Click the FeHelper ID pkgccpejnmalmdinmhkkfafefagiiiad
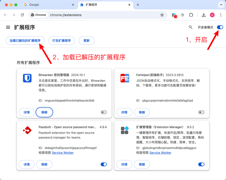The height and width of the screenshot is (180, 226). 167,100
